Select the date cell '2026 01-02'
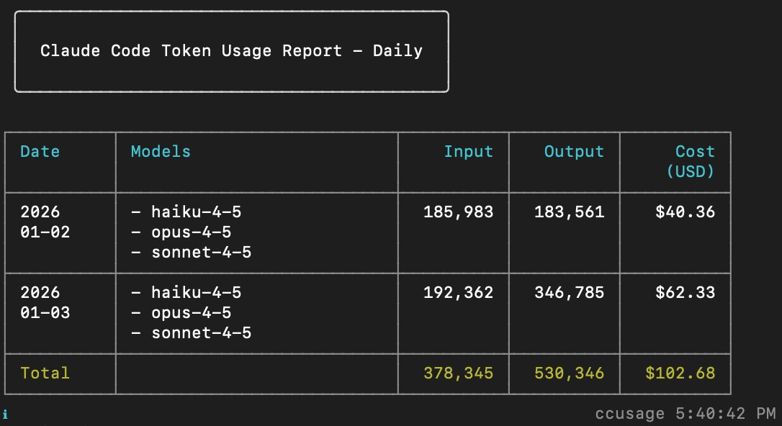782x426 pixels. tap(45, 222)
